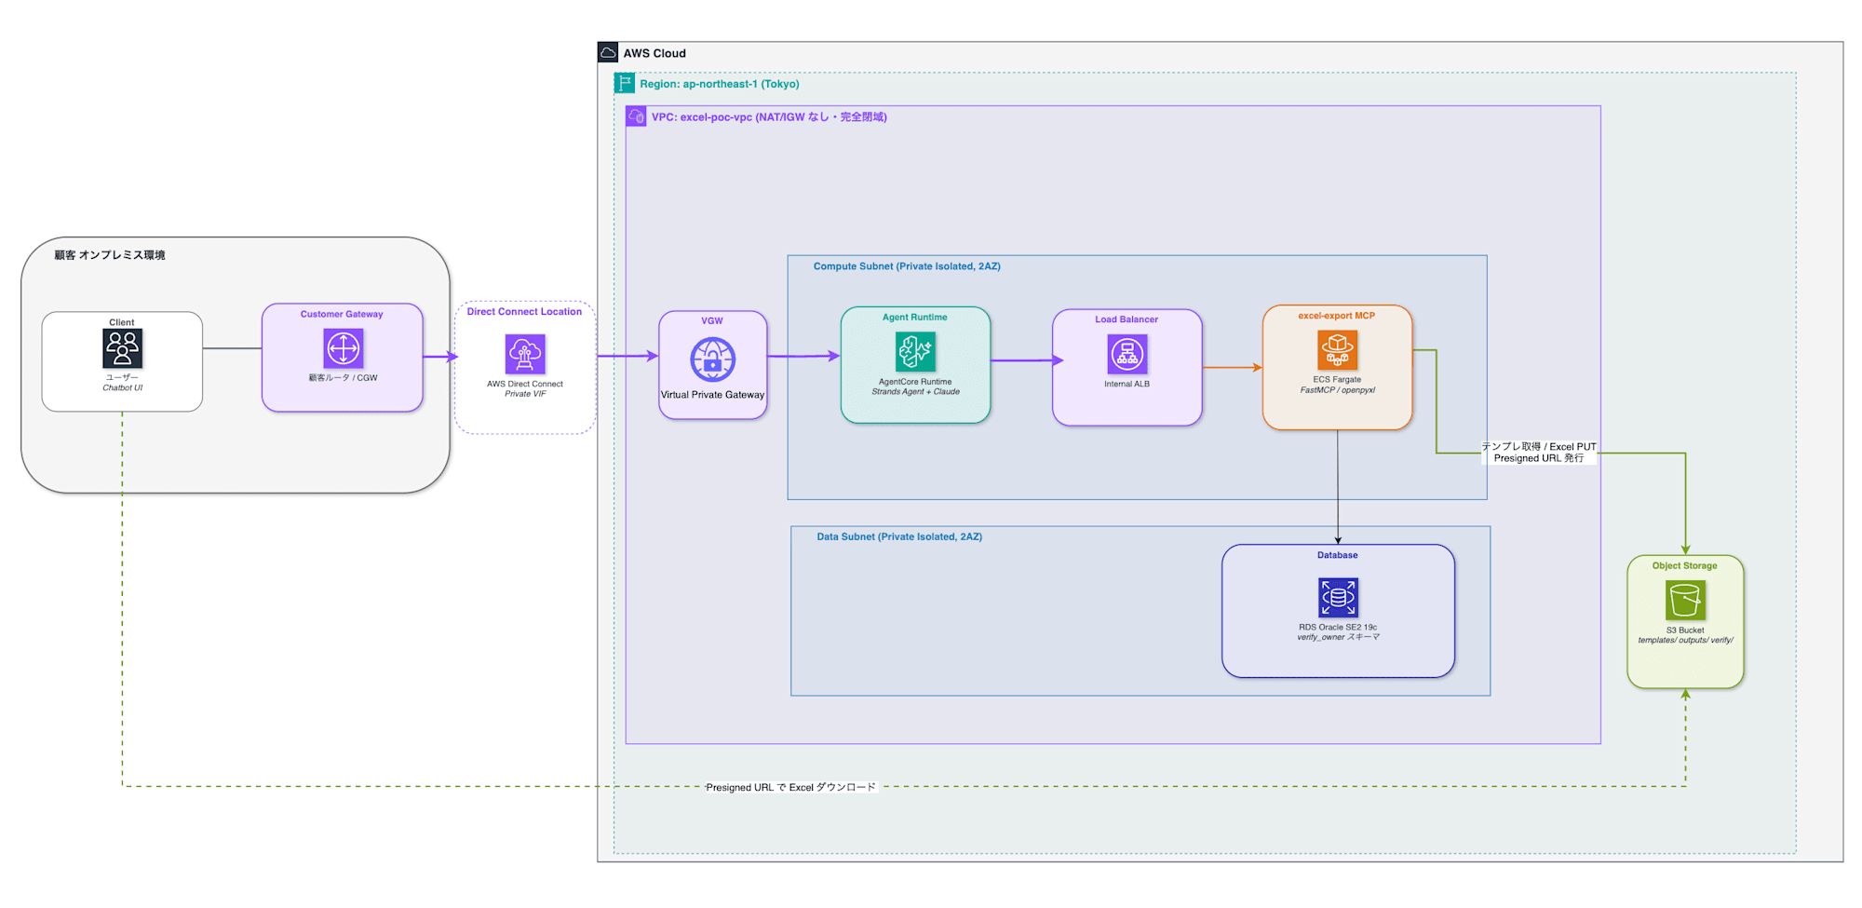Image resolution: width=1862 pixels, height=908 pixels.
Task: Click the 'Region: ap-northeast-1 (Tokyo)' label
Action: pyautogui.click(x=720, y=84)
